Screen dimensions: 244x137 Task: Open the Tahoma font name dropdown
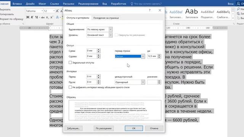point(42,11)
